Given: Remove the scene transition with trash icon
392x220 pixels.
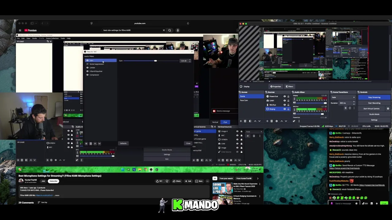Looking at the screenshot, I should [350, 108].
